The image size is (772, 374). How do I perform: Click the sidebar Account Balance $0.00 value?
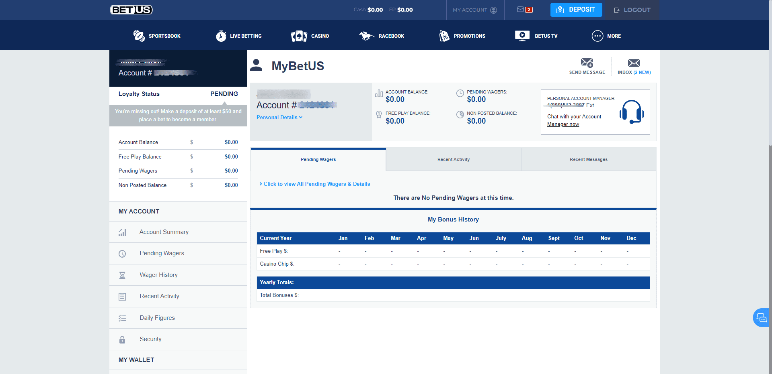click(231, 142)
